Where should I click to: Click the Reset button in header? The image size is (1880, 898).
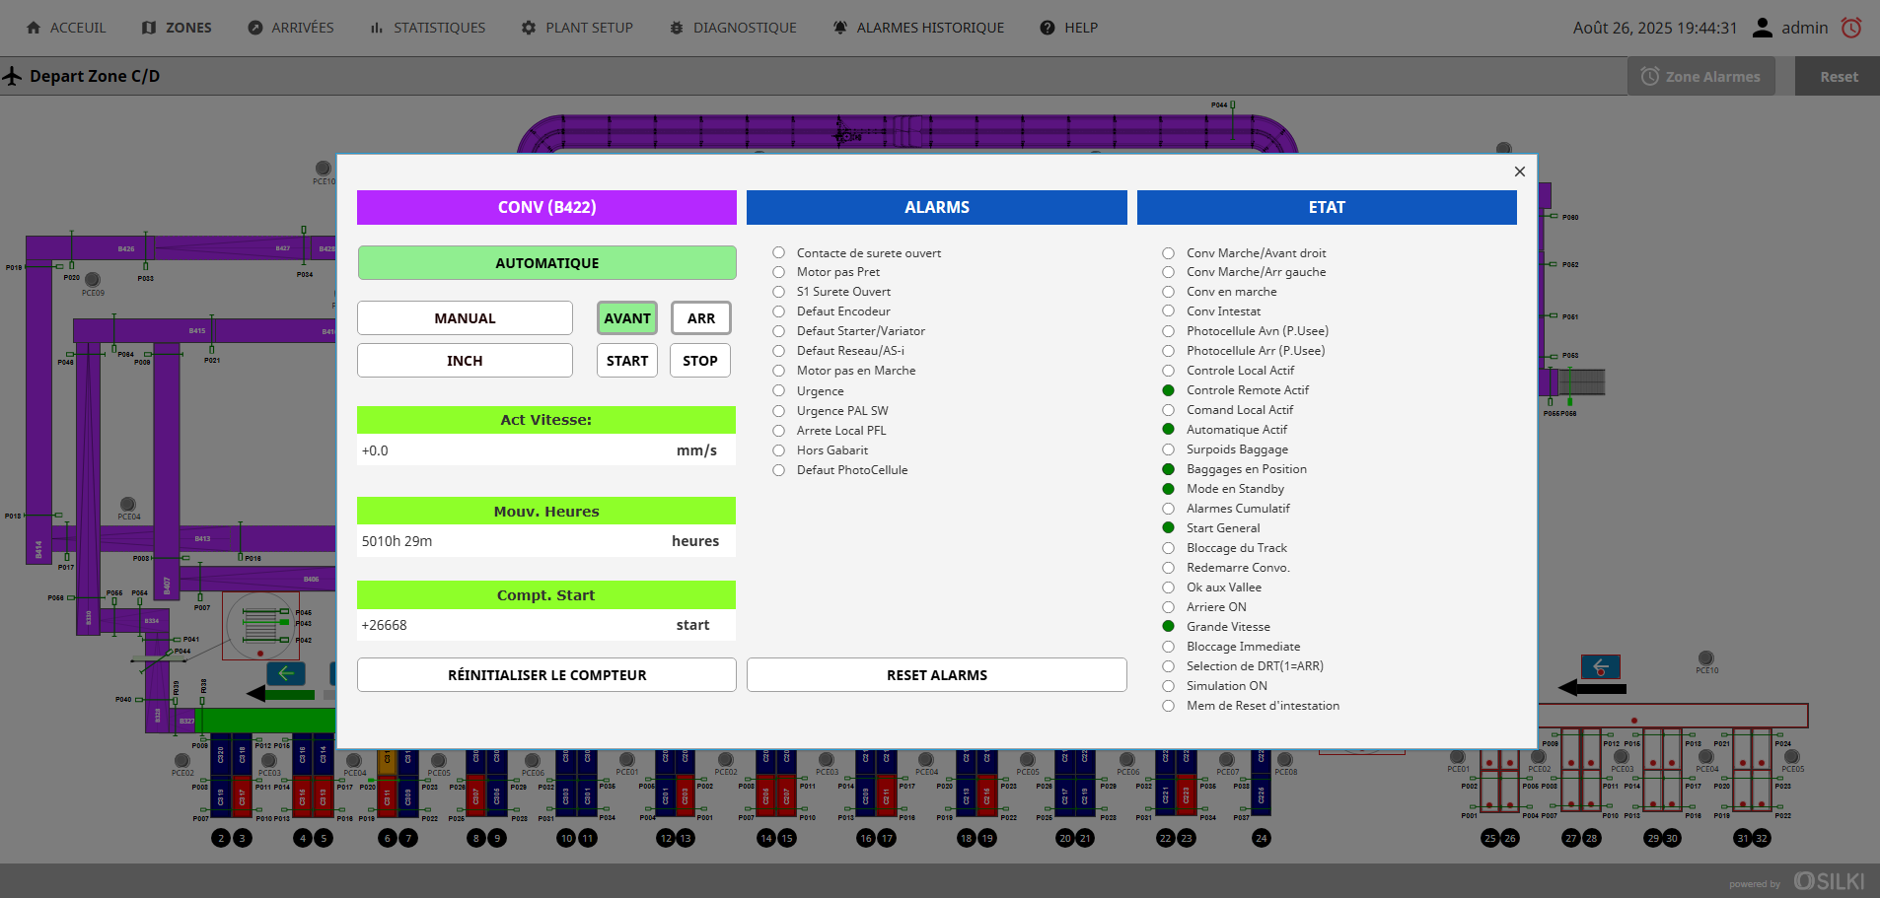1838,76
